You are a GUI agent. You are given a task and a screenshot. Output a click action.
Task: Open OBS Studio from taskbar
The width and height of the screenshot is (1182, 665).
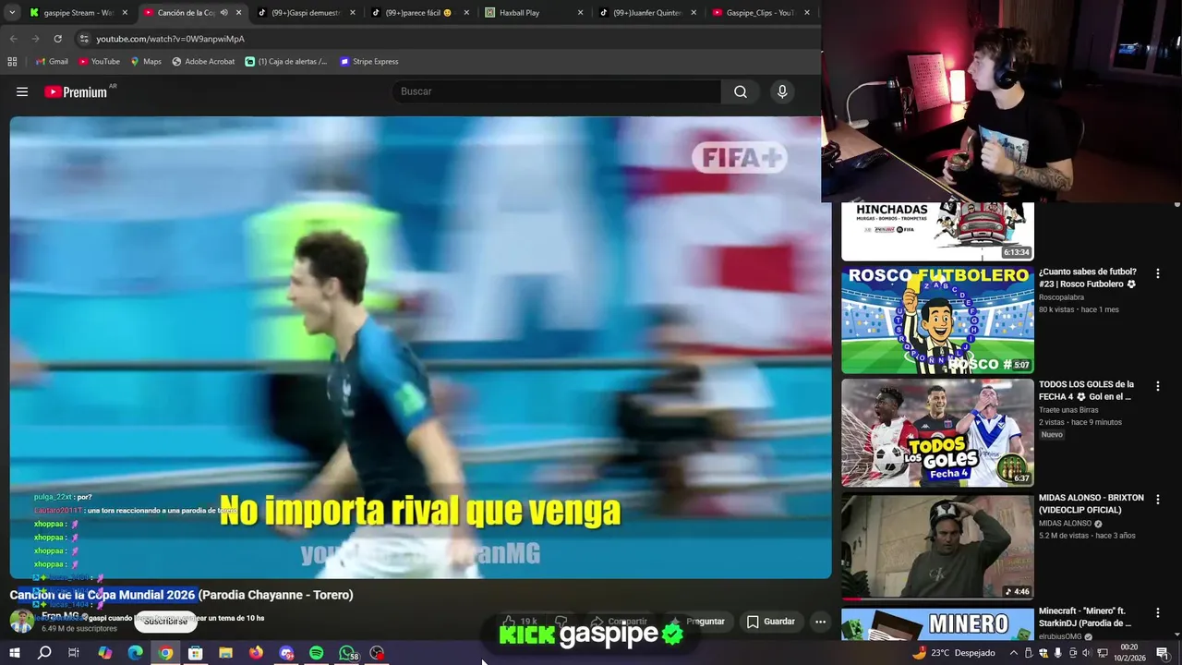(377, 653)
